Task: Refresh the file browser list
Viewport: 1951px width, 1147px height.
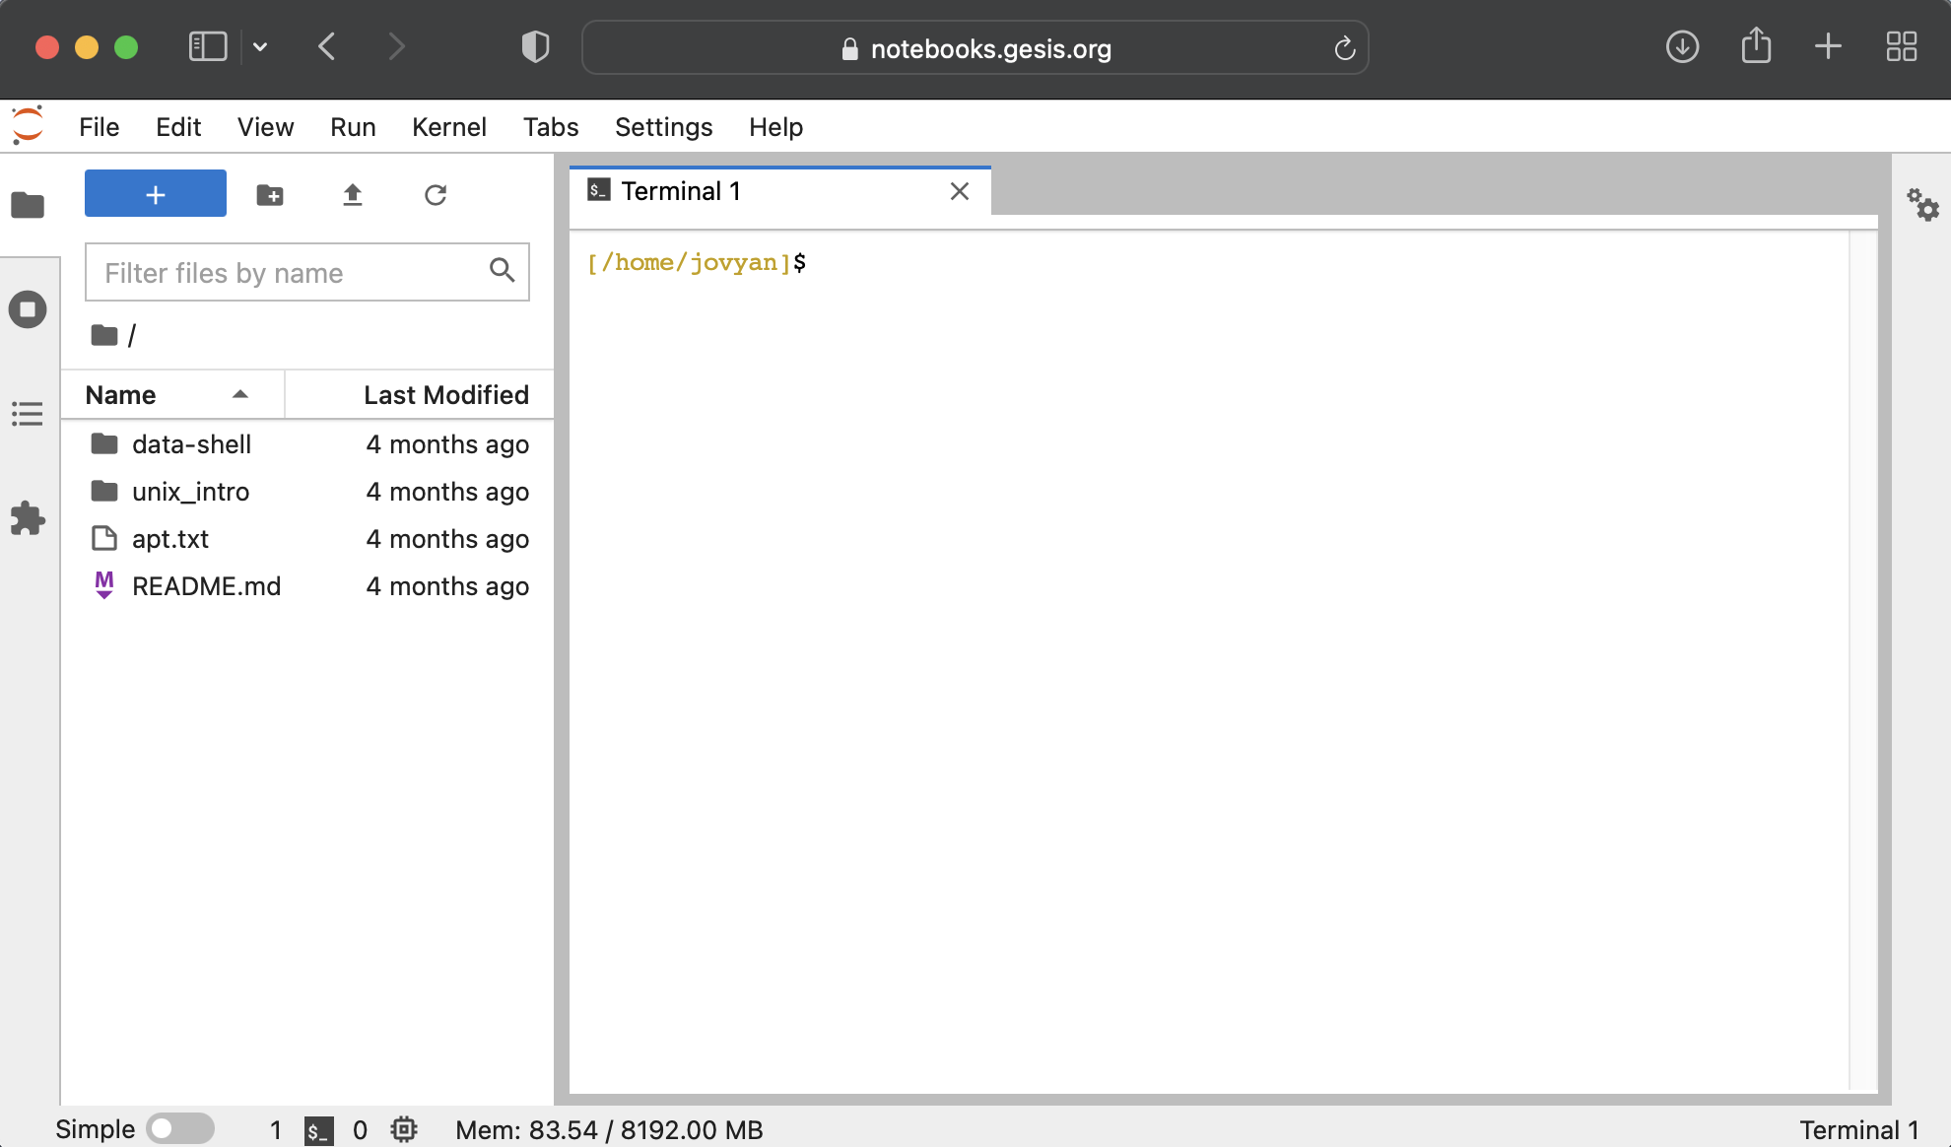Action: pos(436,195)
